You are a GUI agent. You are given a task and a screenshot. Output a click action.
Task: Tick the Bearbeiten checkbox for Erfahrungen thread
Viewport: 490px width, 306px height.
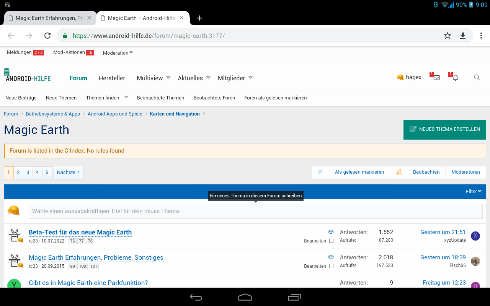click(331, 266)
